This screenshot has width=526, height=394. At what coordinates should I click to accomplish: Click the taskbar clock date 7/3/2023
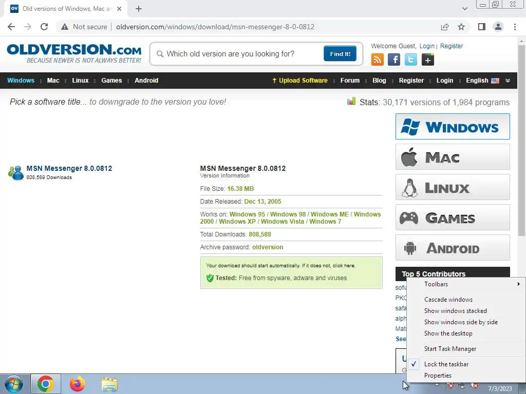(x=500, y=389)
